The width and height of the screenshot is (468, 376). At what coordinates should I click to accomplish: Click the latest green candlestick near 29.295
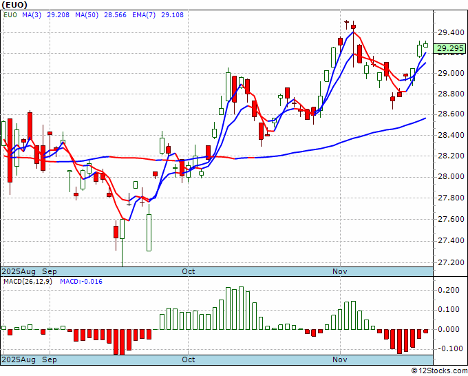pos(426,45)
